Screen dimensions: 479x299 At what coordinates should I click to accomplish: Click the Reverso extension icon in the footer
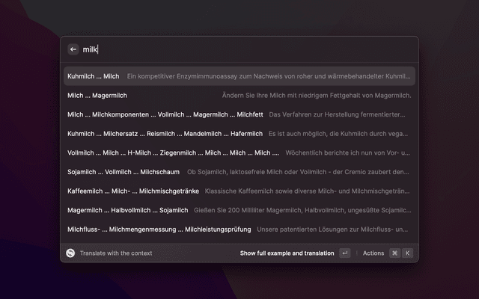pyautogui.click(x=70, y=253)
